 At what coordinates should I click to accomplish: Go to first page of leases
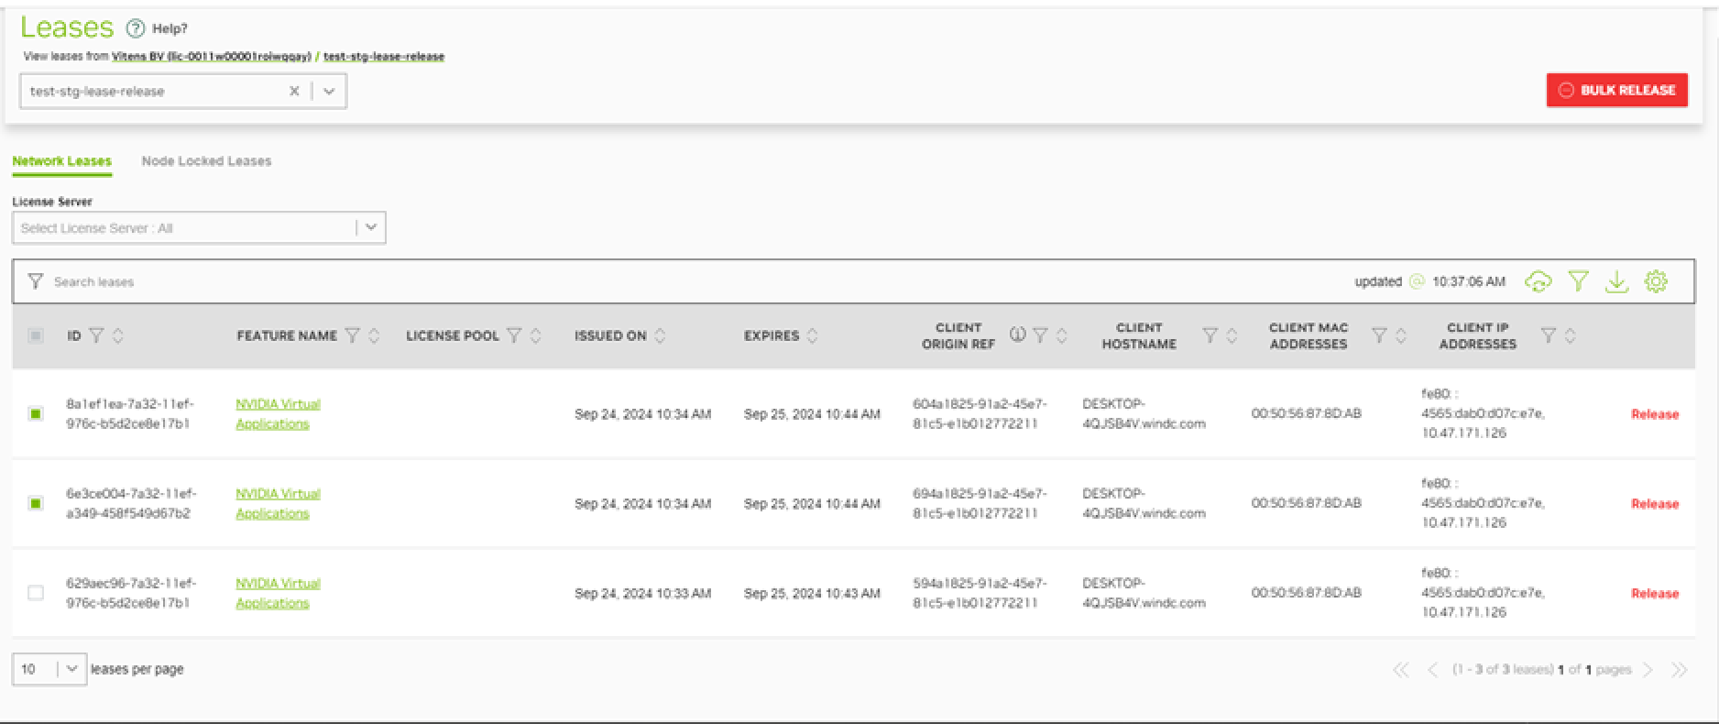pos(1400,670)
